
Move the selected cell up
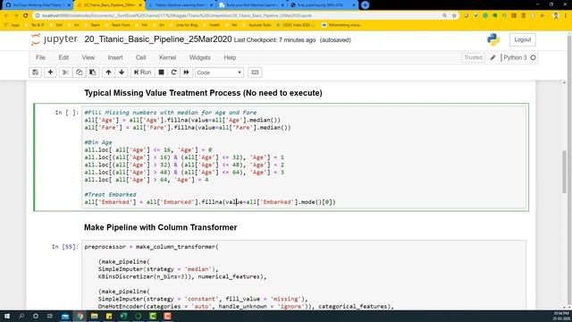(x=108, y=72)
